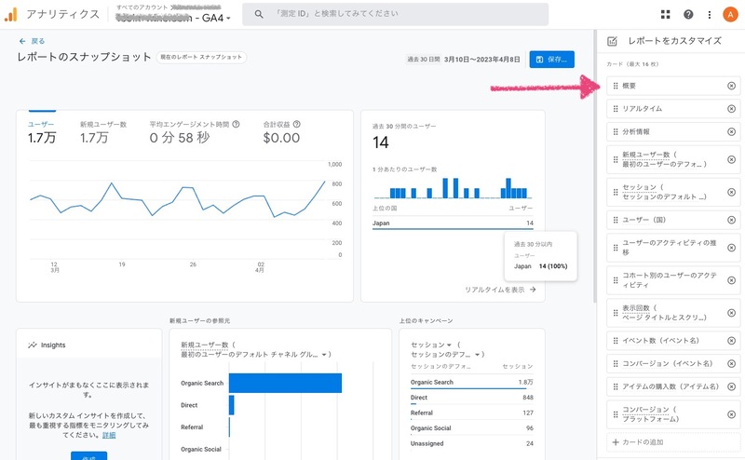Open the three-dot more options menu
745x460 pixels.
(710, 15)
